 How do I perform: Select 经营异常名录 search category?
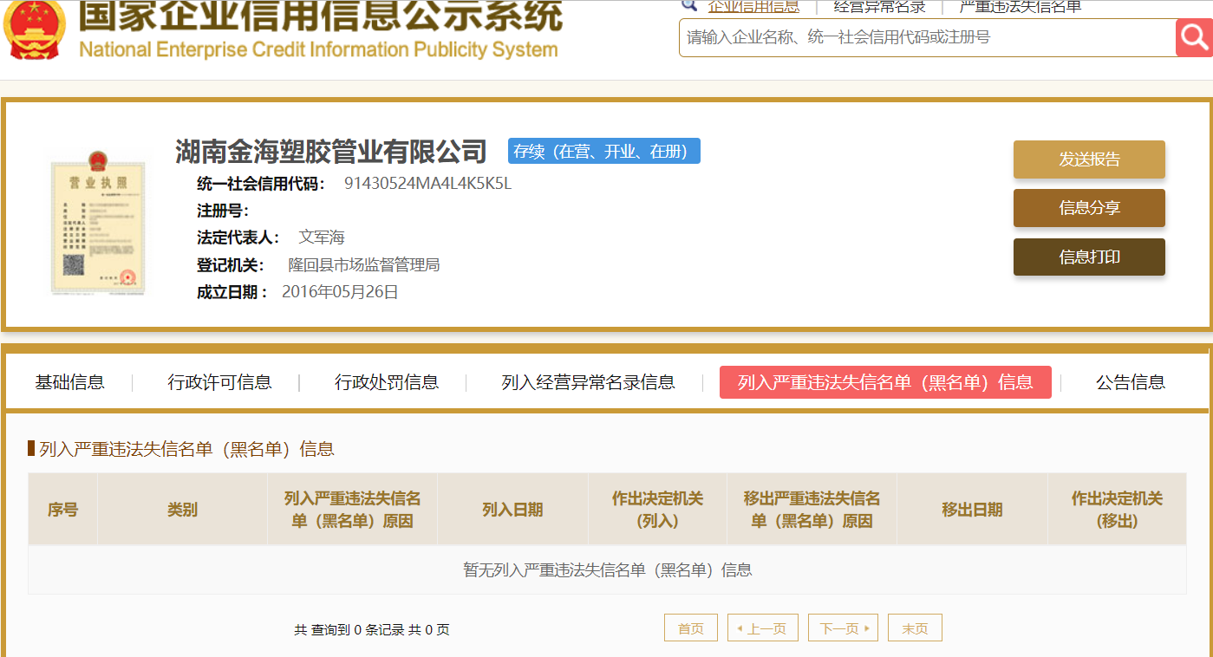(879, 6)
